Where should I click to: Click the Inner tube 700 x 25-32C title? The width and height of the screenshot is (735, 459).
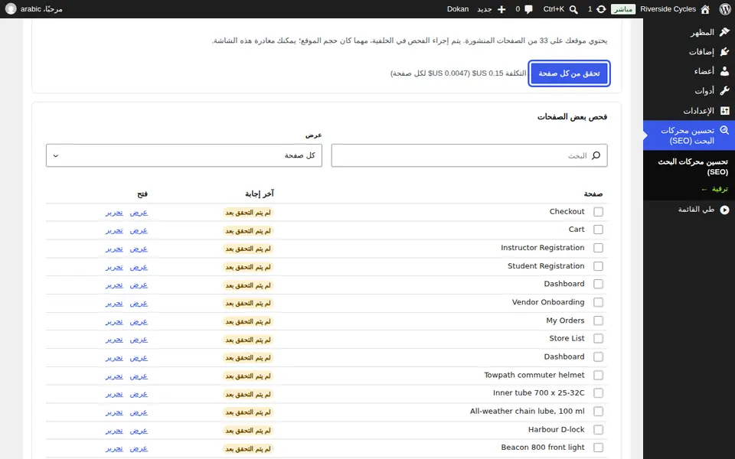[x=538, y=393]
